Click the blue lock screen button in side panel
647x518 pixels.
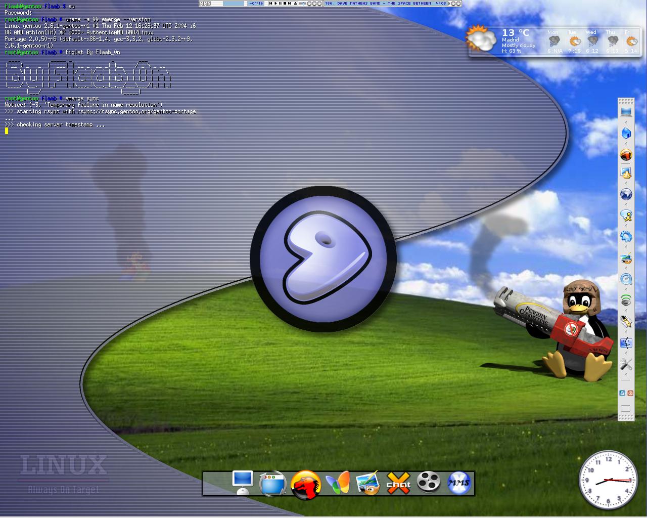622,393
